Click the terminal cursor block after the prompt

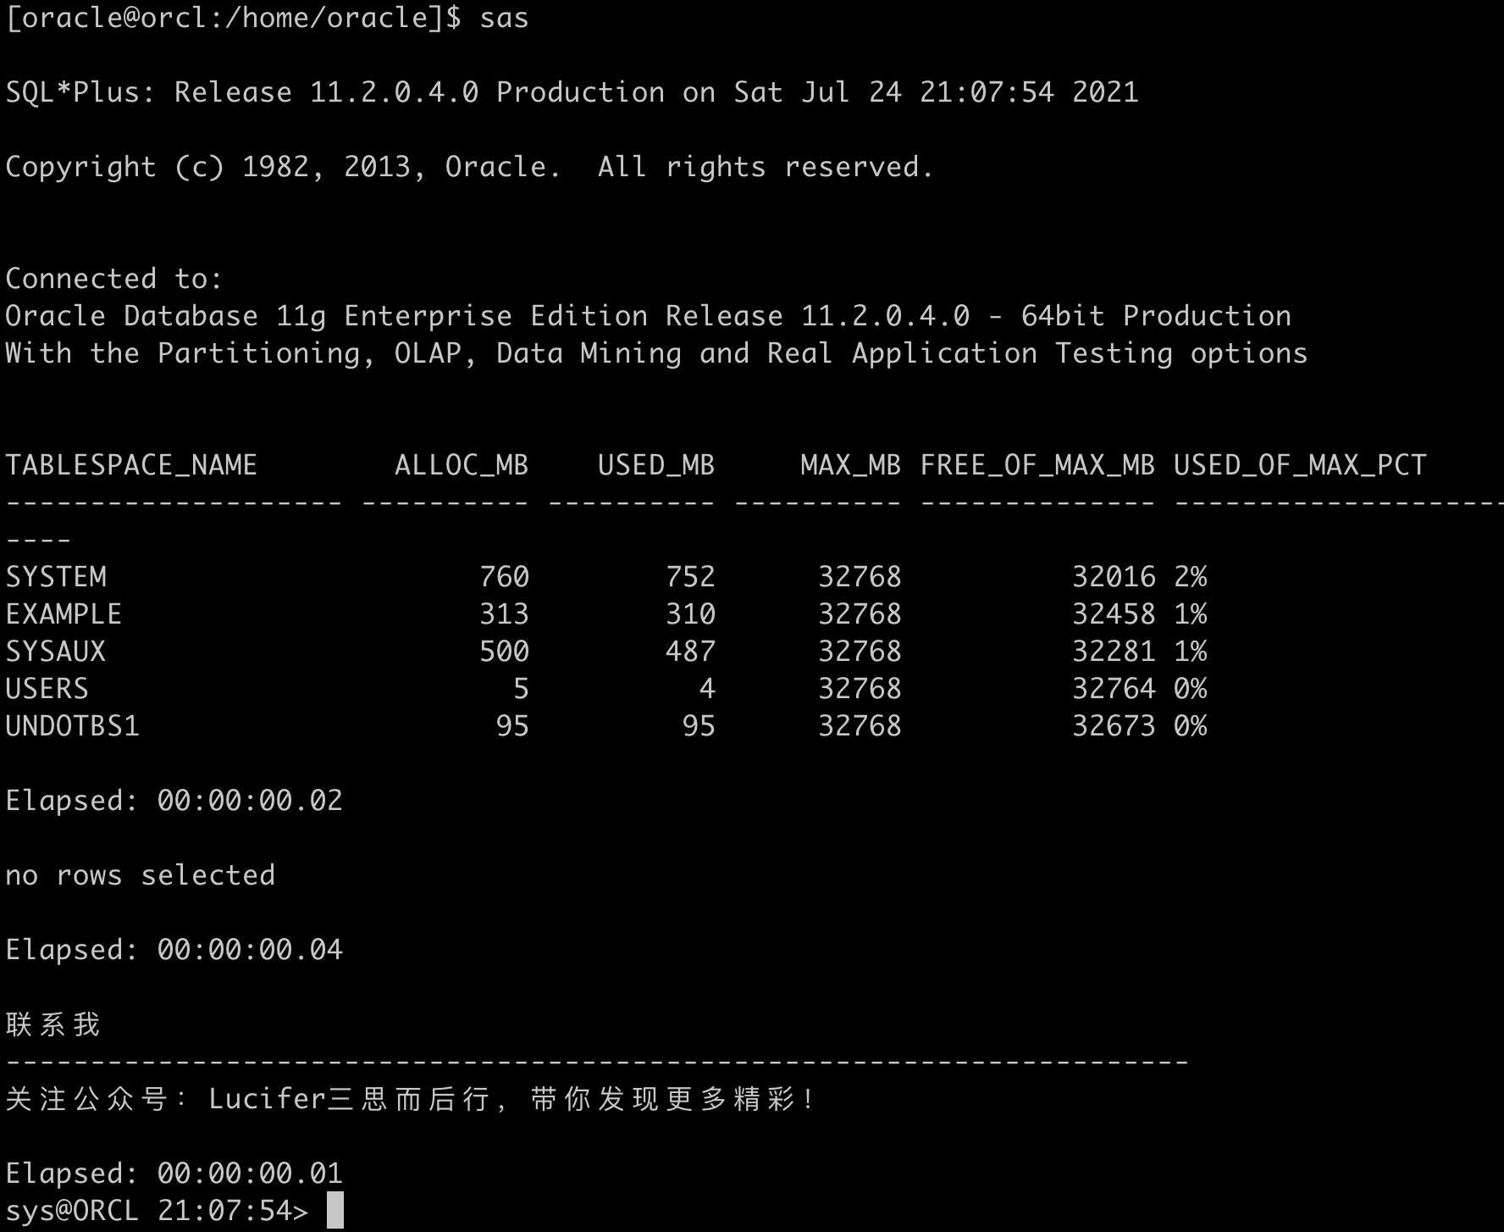pos(335,1211)
